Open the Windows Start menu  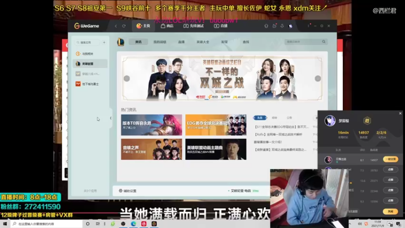pyautogui.click(x=5, y=224)
